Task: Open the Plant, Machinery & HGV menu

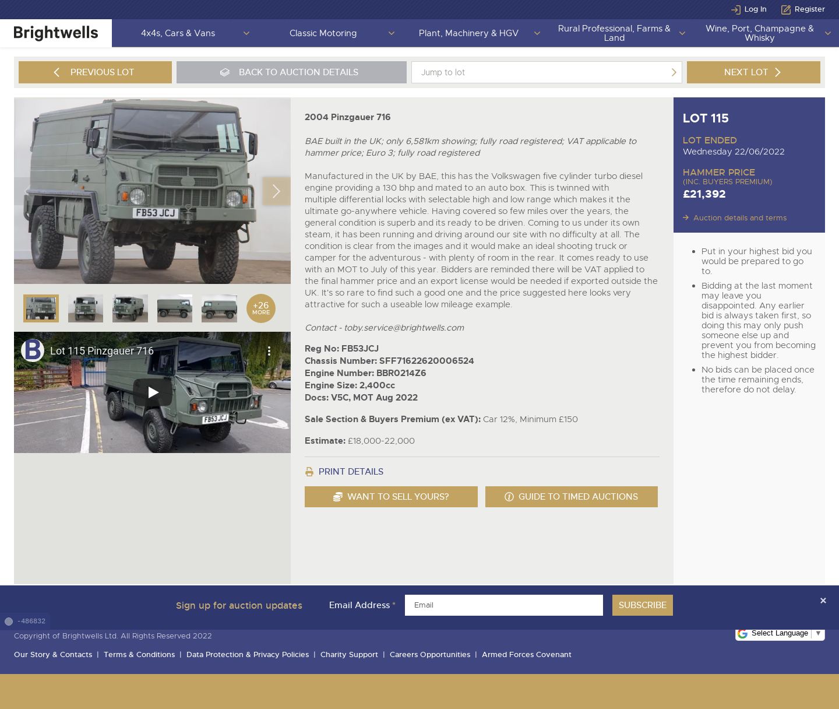Action: 468,33
